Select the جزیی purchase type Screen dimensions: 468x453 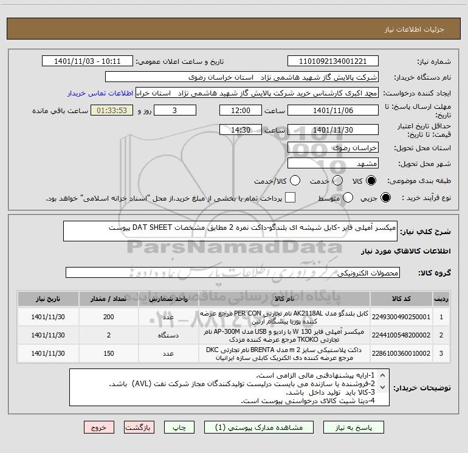point(385,198)
